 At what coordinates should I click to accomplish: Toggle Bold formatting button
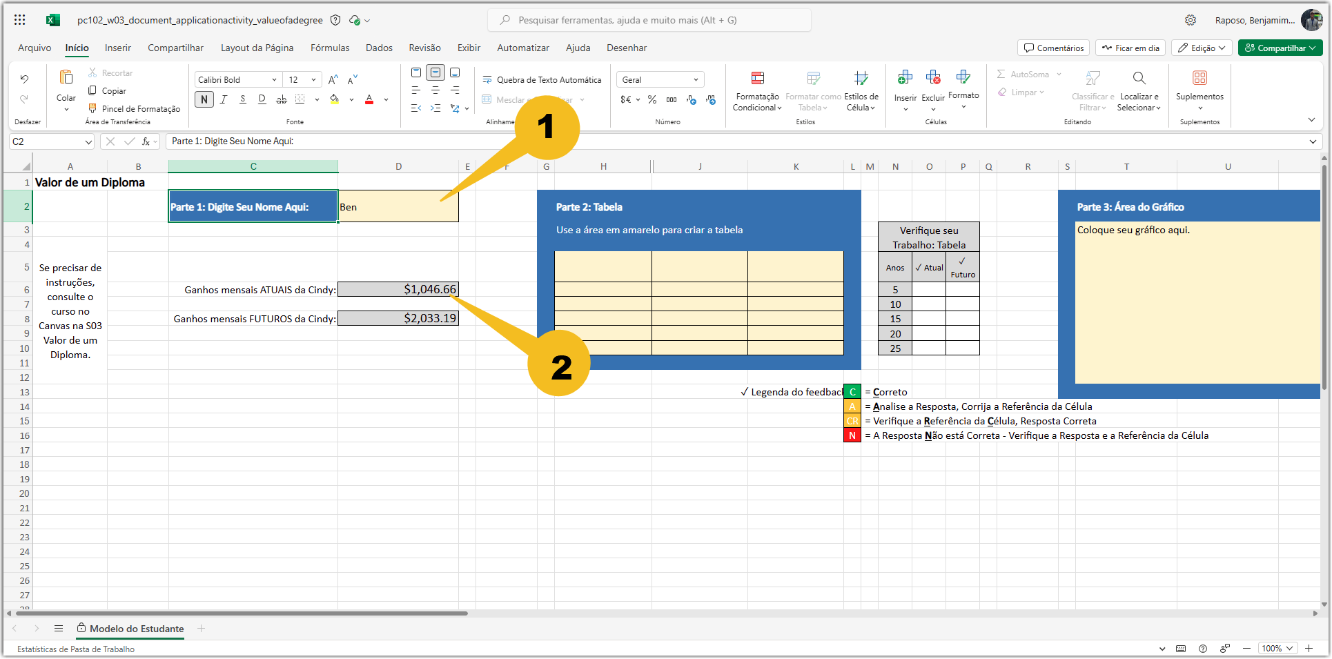coord(204,100)
